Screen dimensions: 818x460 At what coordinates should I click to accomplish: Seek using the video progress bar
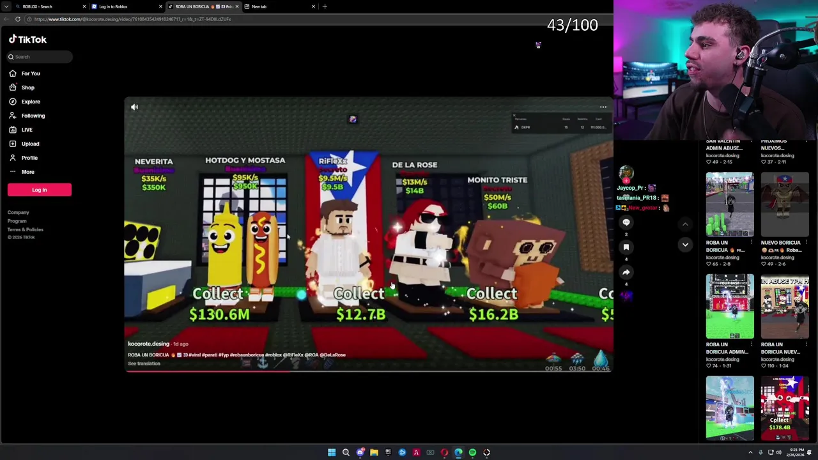[369, 371]
